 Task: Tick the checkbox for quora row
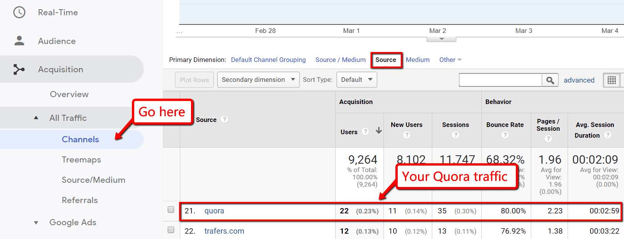point(171,210)
